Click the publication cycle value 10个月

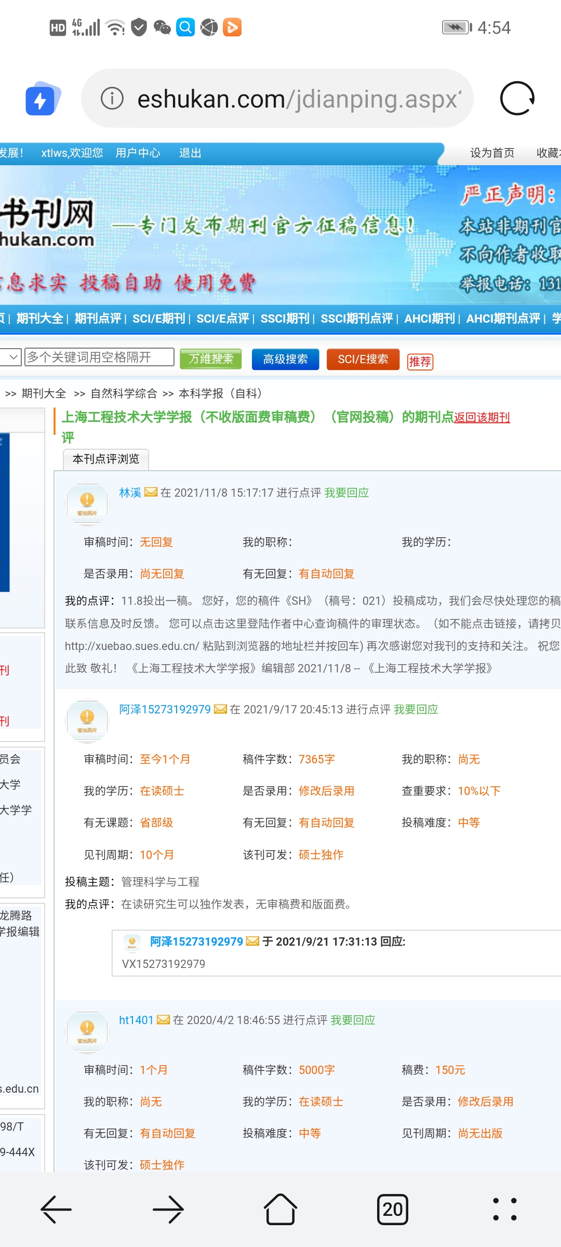click(157, 855)
